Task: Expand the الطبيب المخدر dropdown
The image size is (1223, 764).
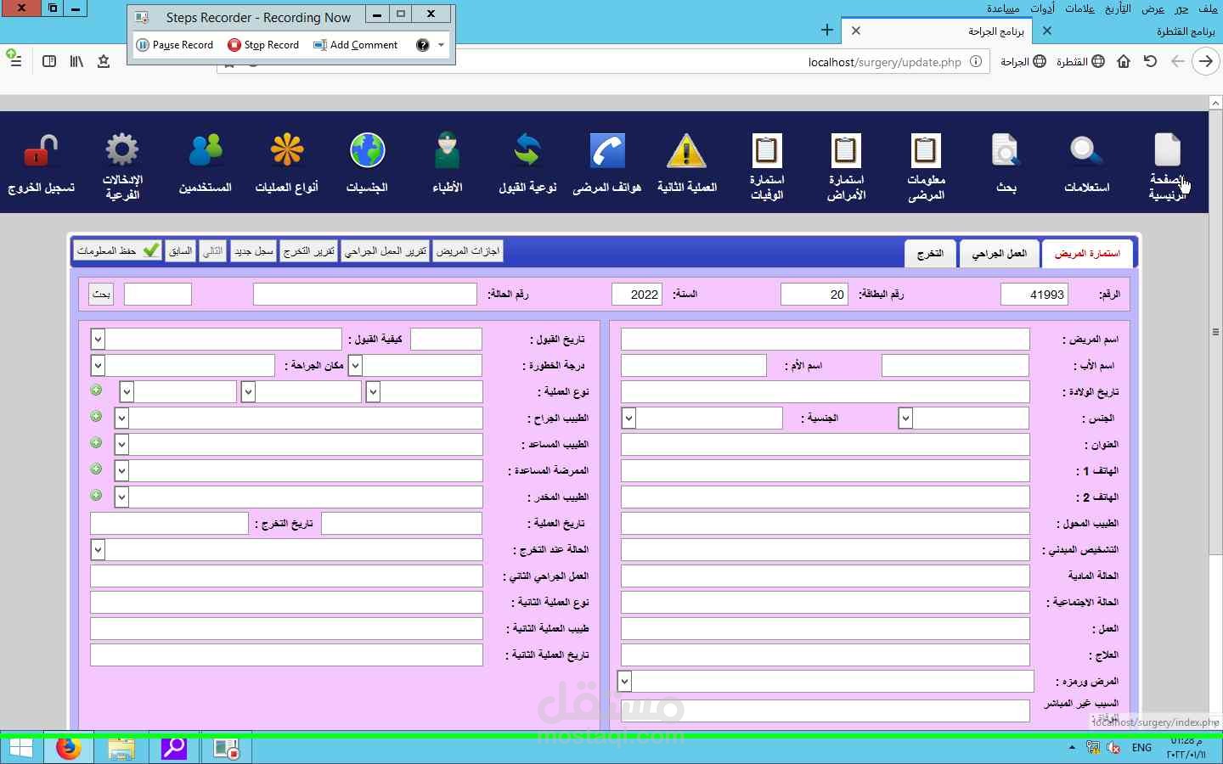Action: pyautogui.click(x=121, y=497)
